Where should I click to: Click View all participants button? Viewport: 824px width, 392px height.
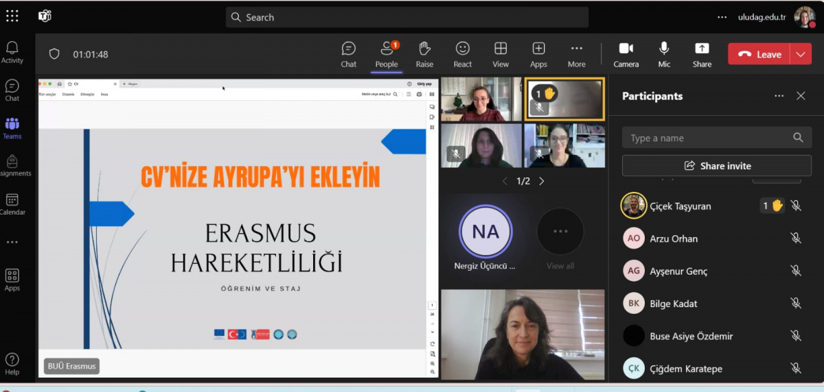[560, 238]
